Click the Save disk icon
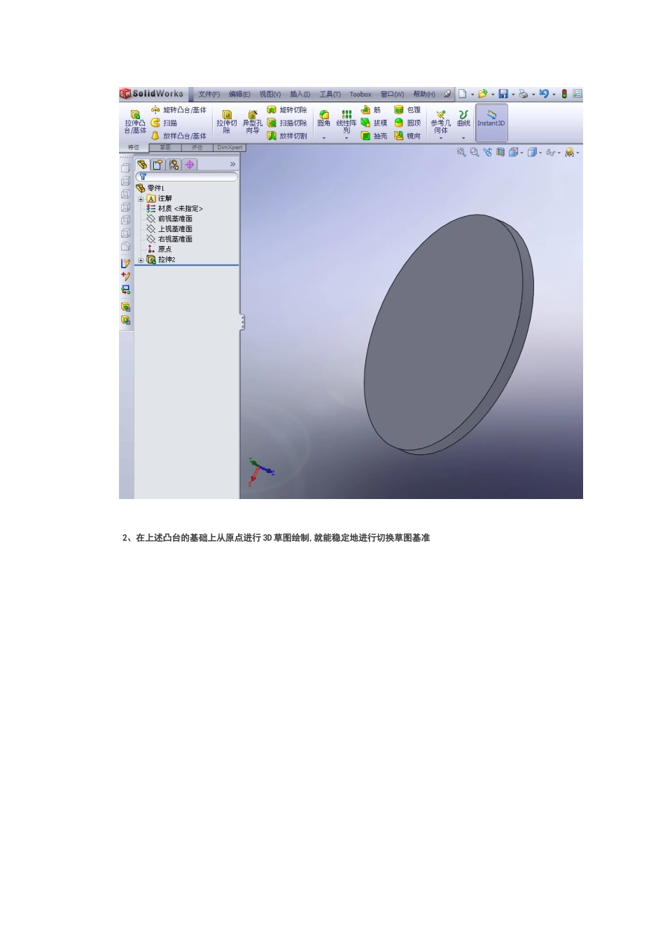 click(x=503, y=94)
